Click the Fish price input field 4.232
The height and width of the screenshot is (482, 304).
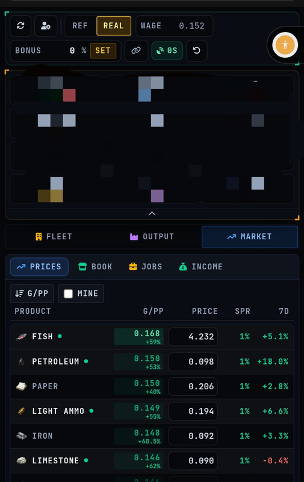pos(193,337)
